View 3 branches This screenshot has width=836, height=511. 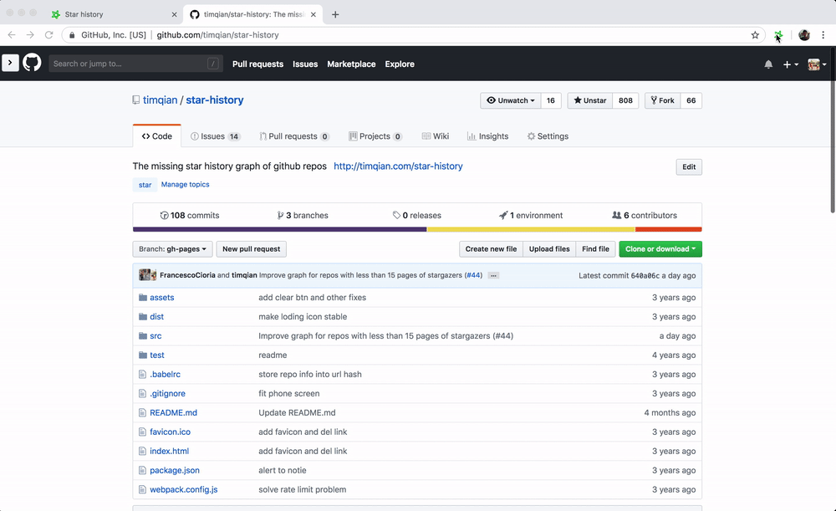[x=303, y=216]
